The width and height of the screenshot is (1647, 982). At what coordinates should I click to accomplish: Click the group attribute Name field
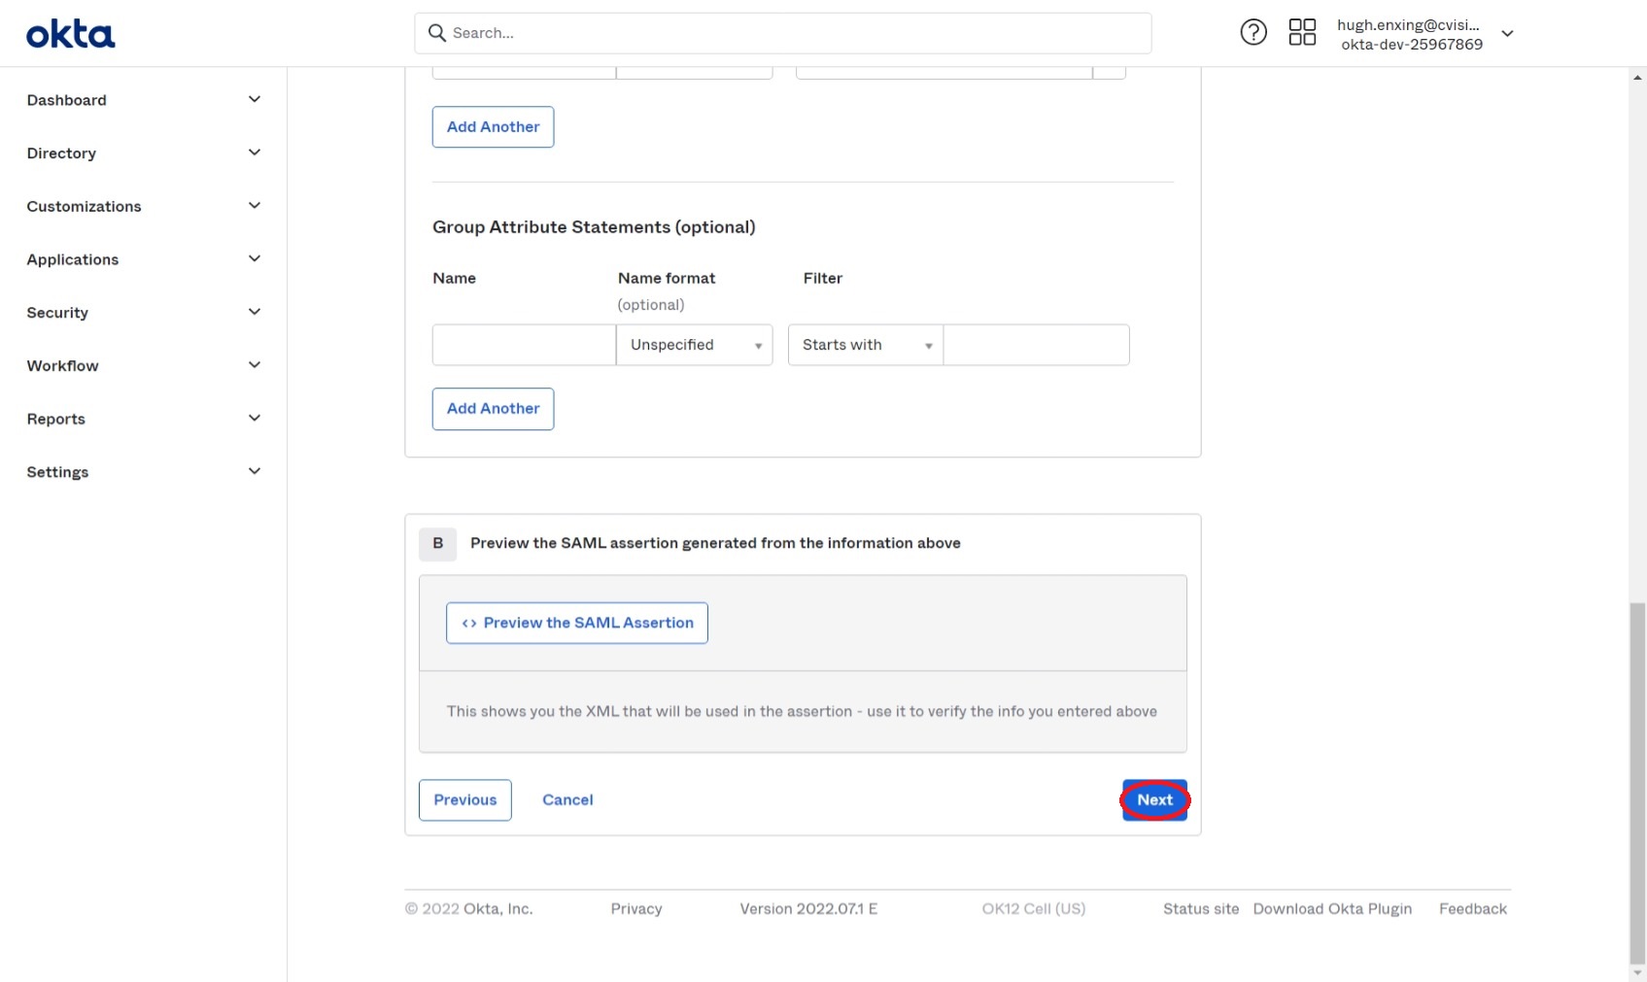click(524, 345)
